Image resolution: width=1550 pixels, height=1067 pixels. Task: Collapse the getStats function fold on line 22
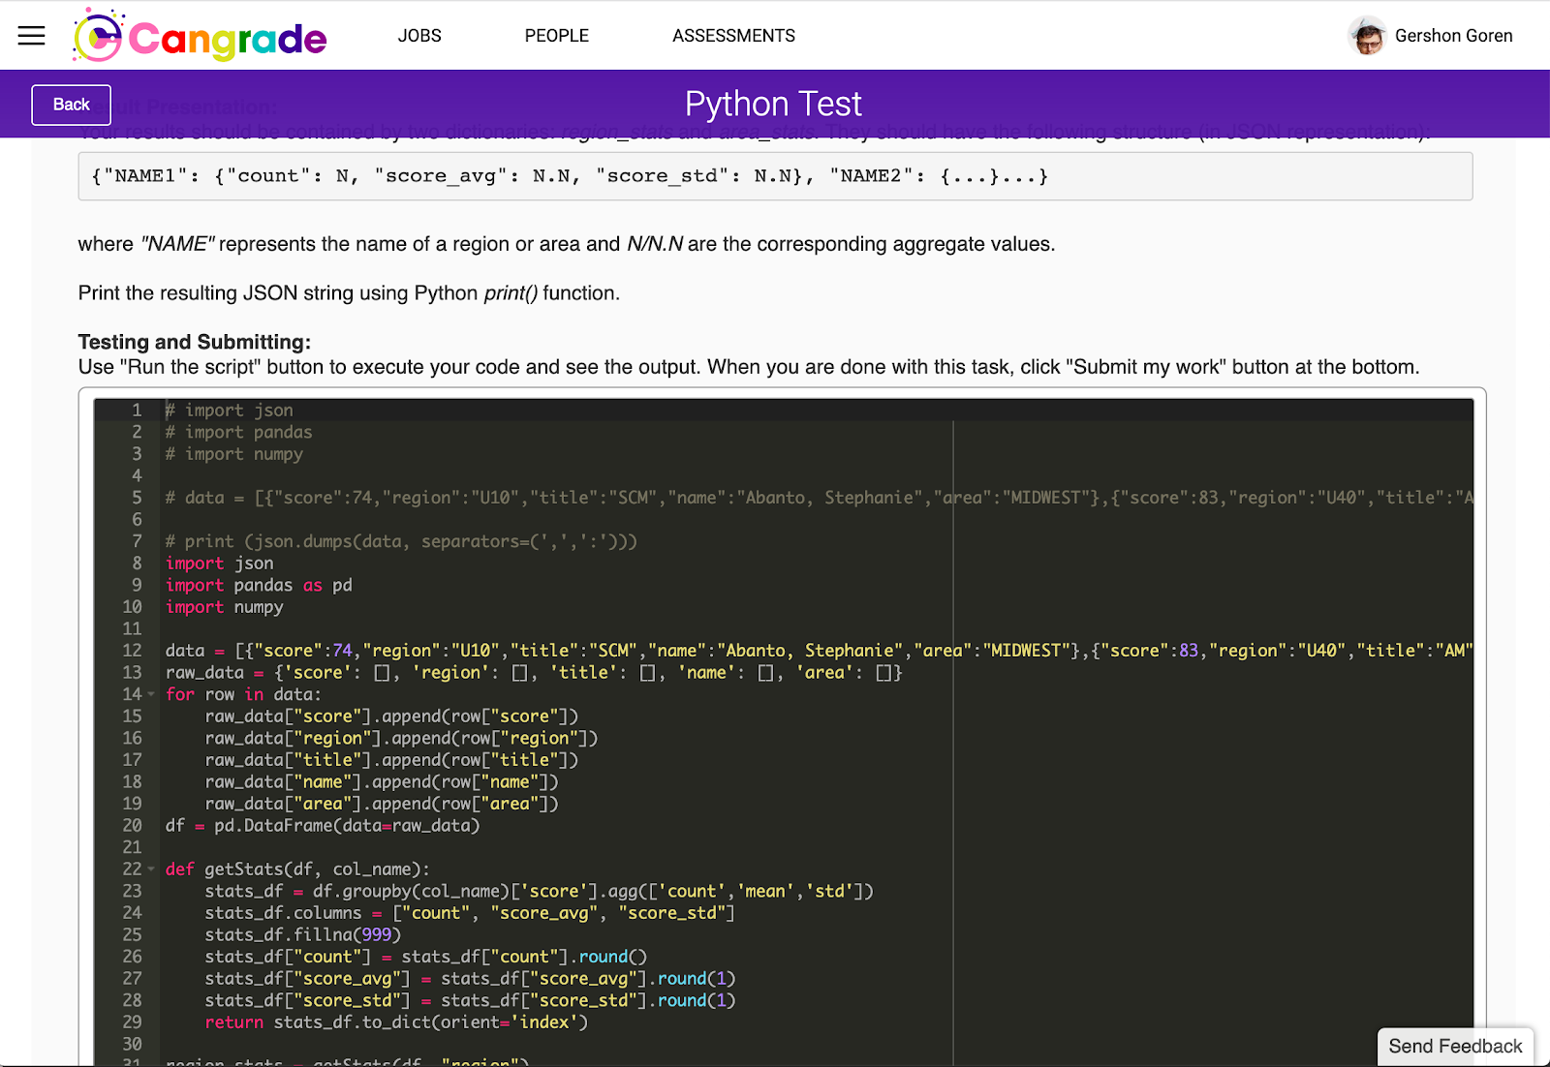click(x=151, y=869)
